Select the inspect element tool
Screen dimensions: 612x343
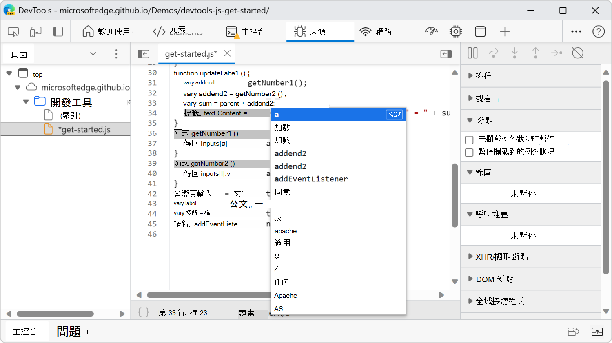(13, 31)
